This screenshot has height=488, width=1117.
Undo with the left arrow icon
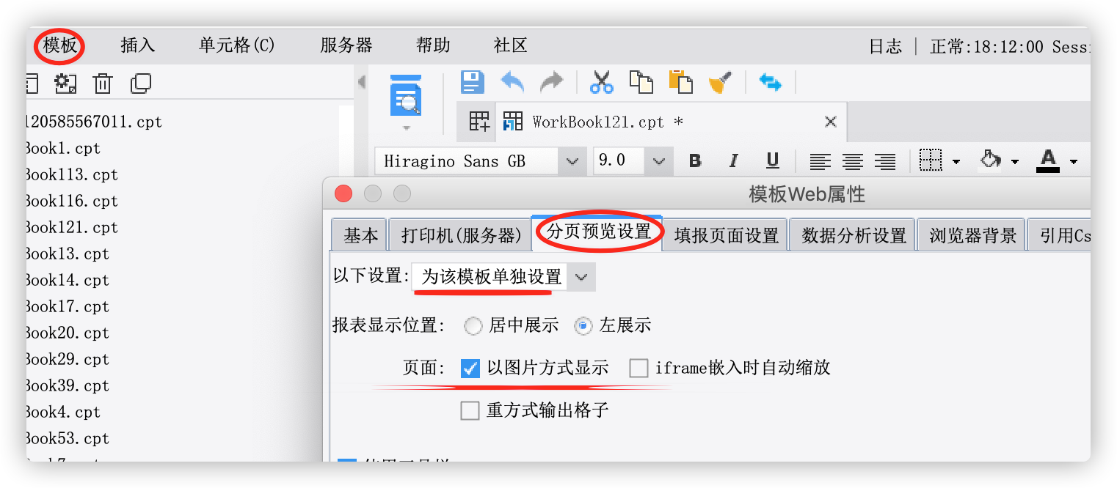coord(513,82)
